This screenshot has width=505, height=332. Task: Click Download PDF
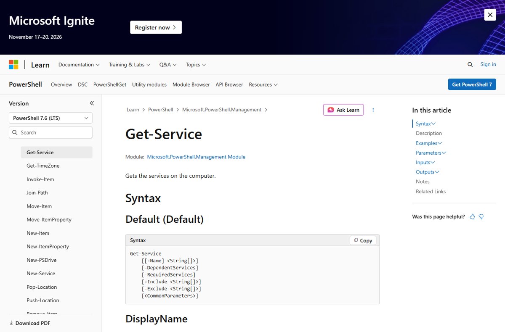[29, 323]
